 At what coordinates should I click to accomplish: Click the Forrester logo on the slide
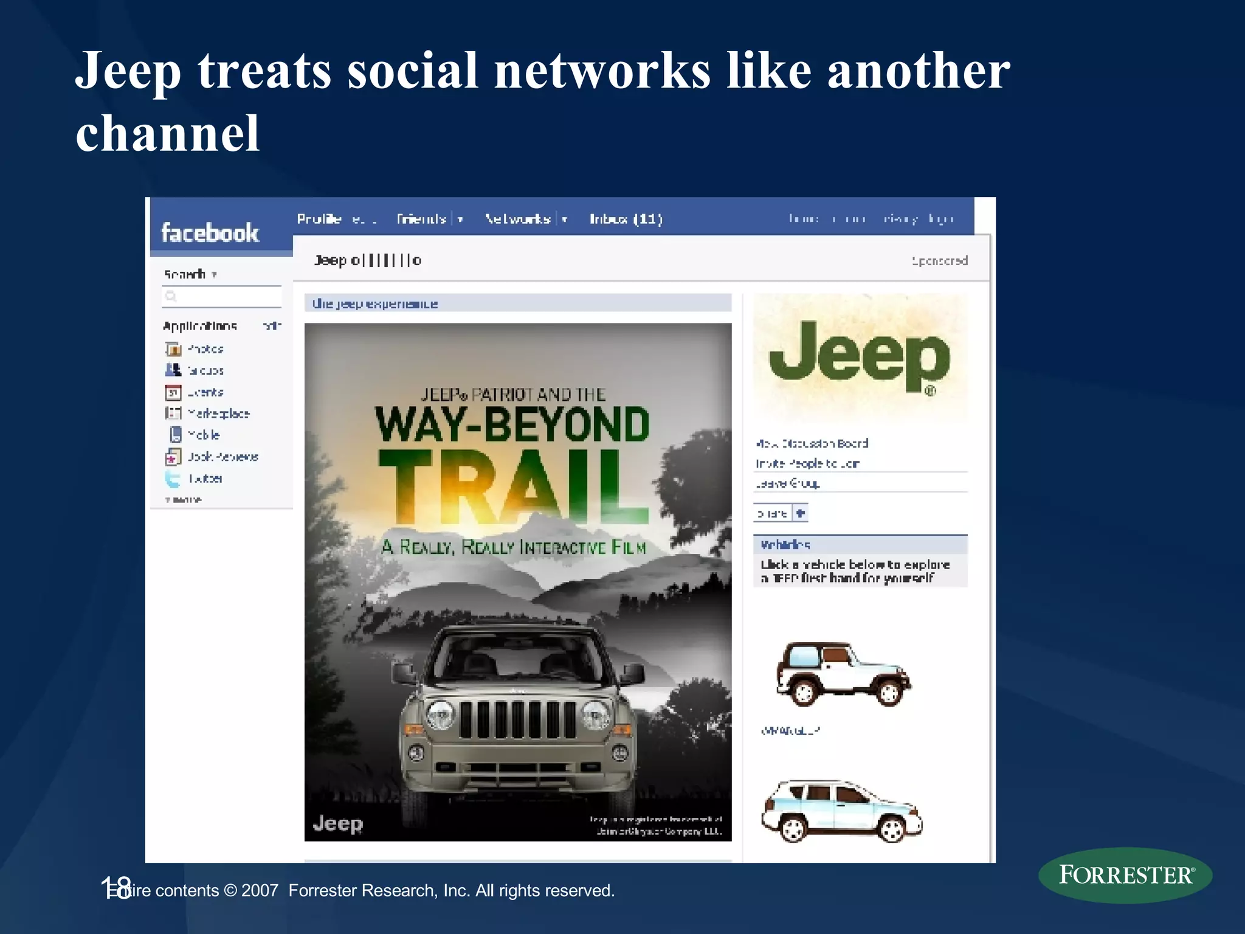(x=1125, y=875)
